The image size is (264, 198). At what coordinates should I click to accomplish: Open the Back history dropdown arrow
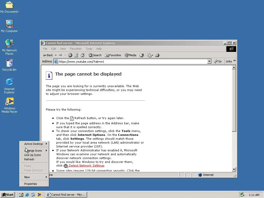pos(56,55)
